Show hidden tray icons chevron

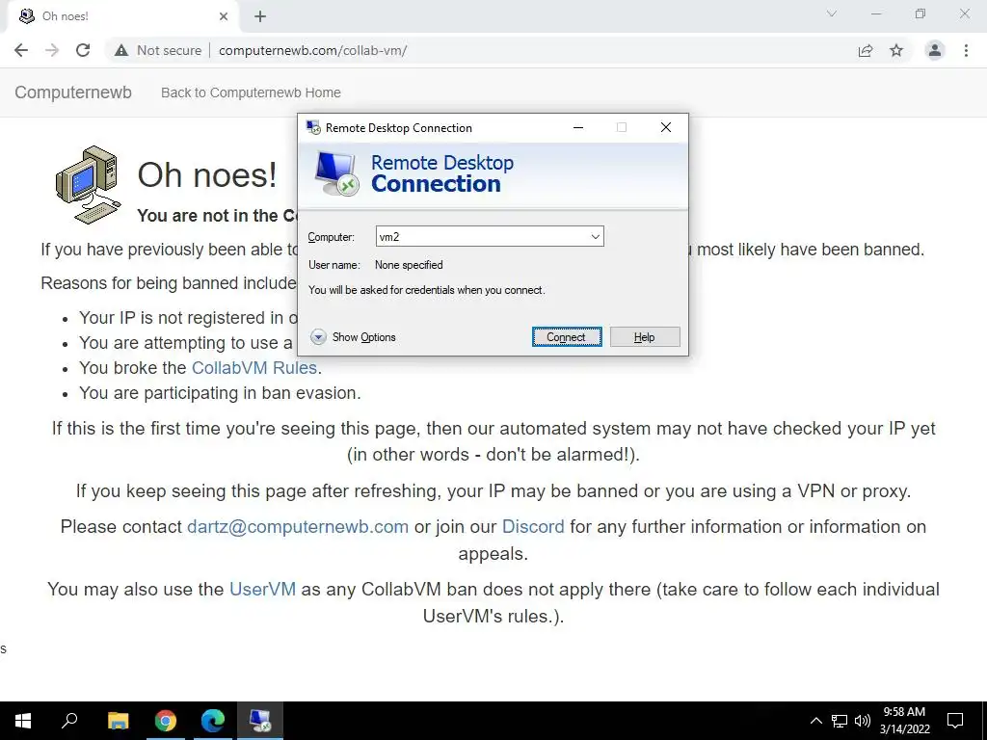click(815, 721)
